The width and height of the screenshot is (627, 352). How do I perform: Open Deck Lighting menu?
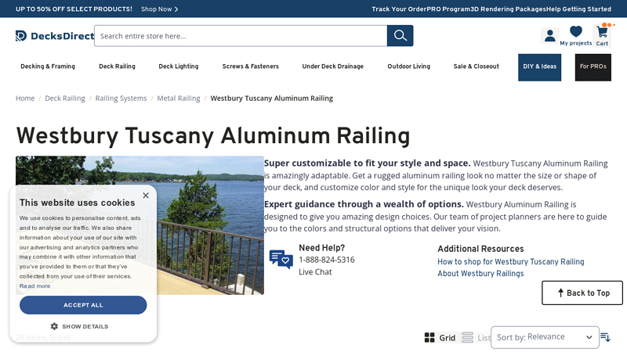pyautogui.click(x=179, y=66)
